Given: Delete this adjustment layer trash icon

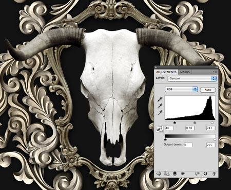Looking at the screenshot, I should point(214,174).
